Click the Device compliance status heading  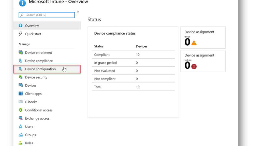pos(115,33)
